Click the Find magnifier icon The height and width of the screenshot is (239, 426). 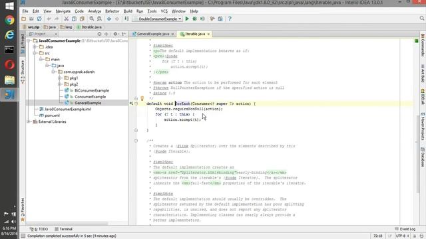point(92,19)
